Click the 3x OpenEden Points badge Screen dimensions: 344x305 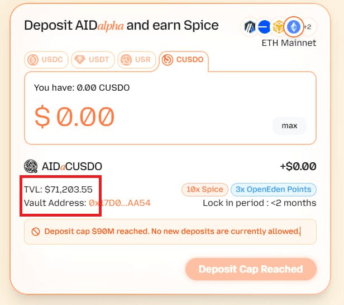pyautogui.click(x=274, y=189)
